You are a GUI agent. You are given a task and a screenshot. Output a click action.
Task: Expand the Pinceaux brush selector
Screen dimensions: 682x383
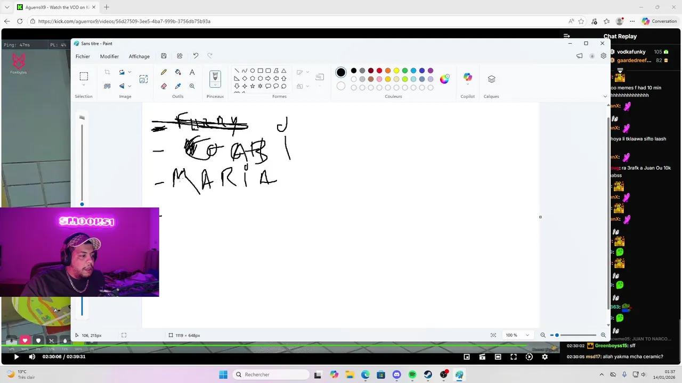tap(215, 86)
